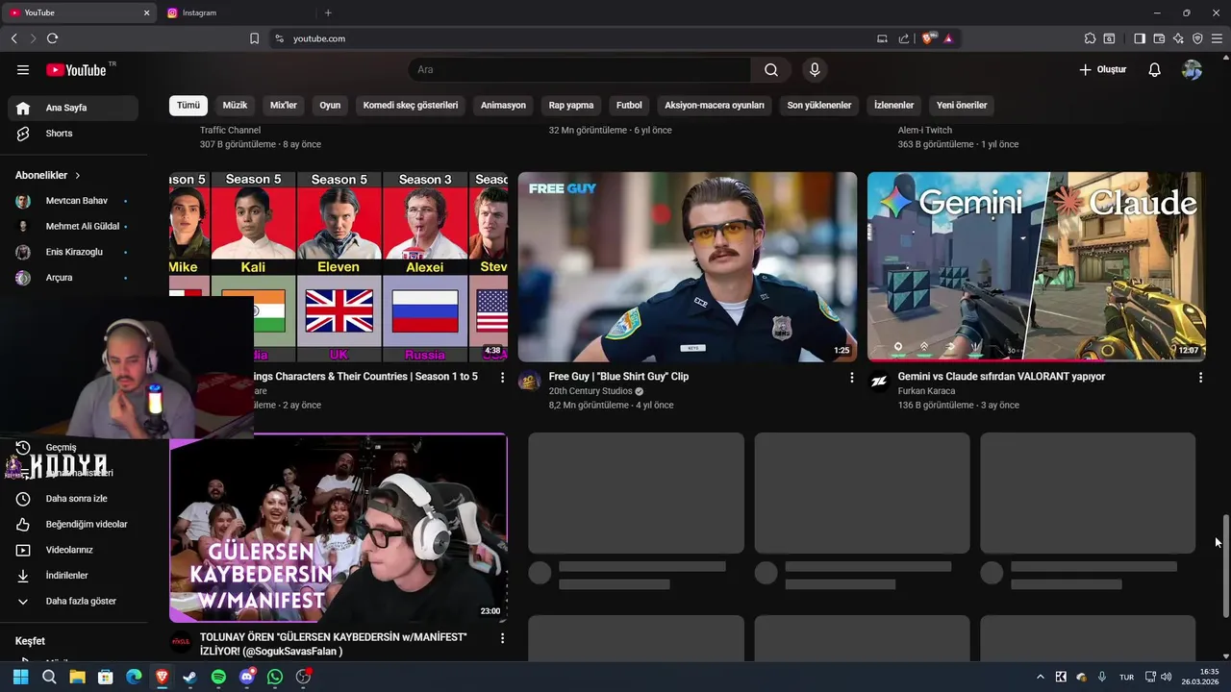Open Mevtcan Bahav channel subscription
The width and height of the screenshot is (1231, 692).
(73, 201)
